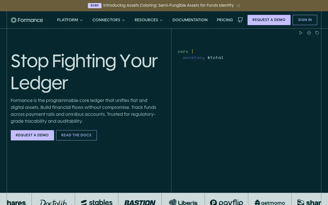Click the NEWS badge in top banner

pos(95,5)
